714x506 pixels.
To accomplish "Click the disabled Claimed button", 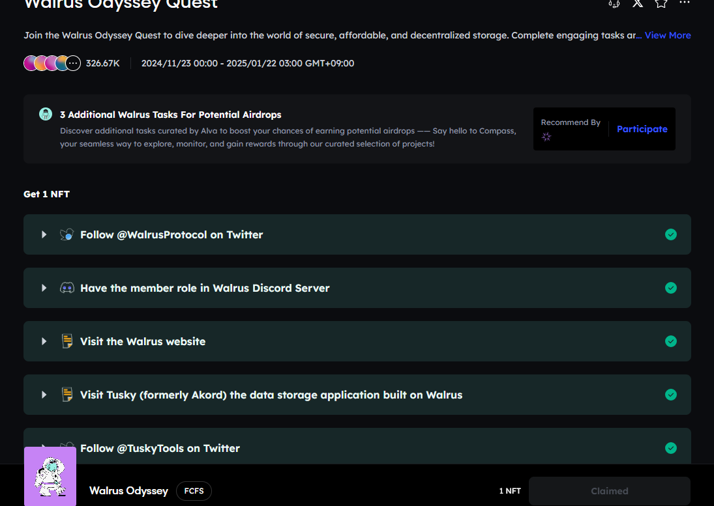I will coord(609,491).
